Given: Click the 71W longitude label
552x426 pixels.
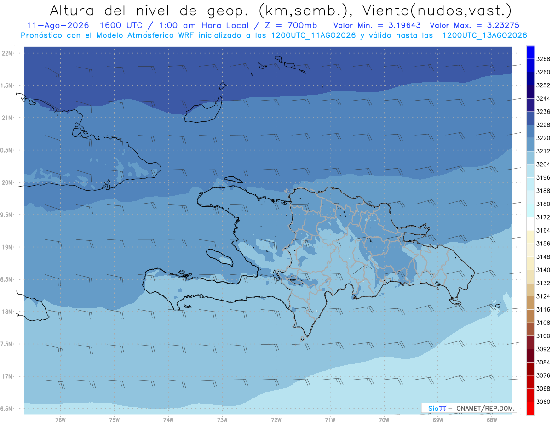Looking at the screenshot, I should (x=330, y=420).
